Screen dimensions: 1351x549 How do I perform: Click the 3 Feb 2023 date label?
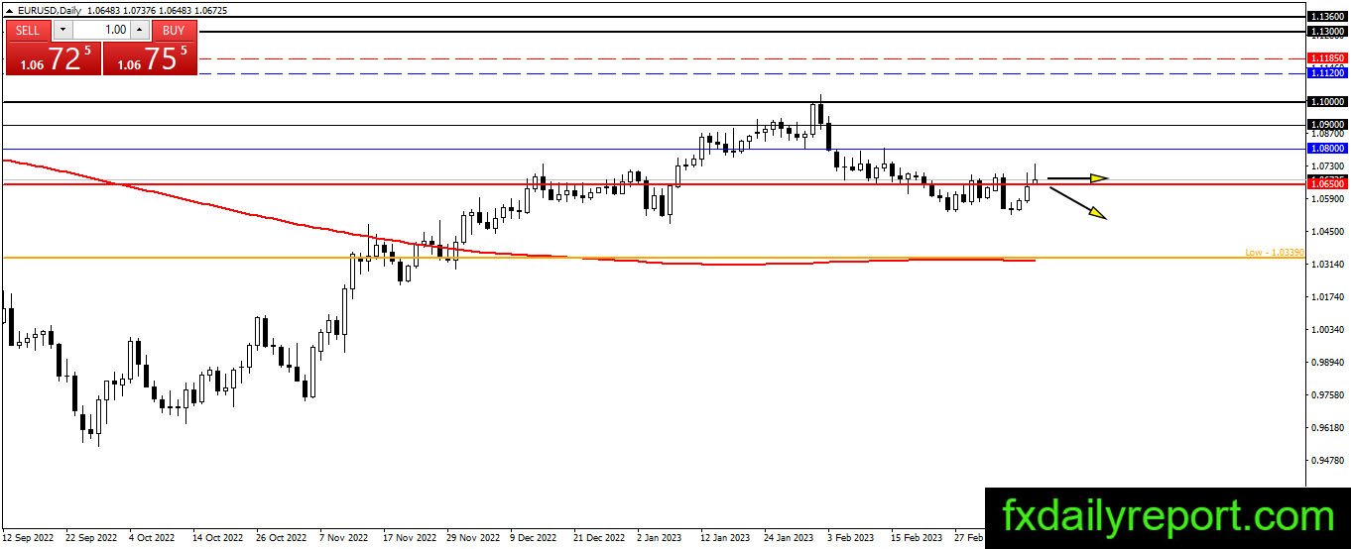pos(853,538)
